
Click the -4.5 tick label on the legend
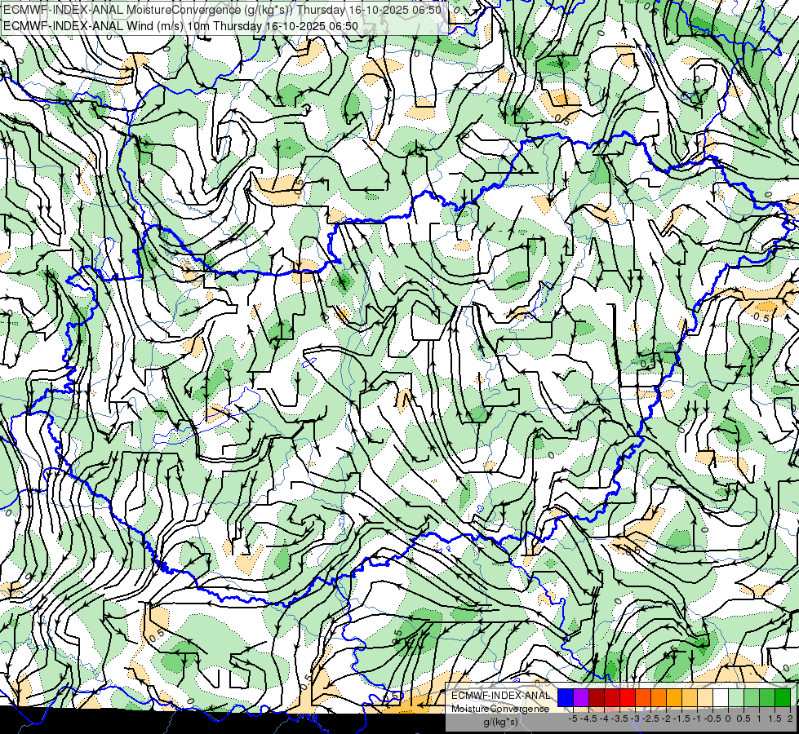[x=588, y=719]
